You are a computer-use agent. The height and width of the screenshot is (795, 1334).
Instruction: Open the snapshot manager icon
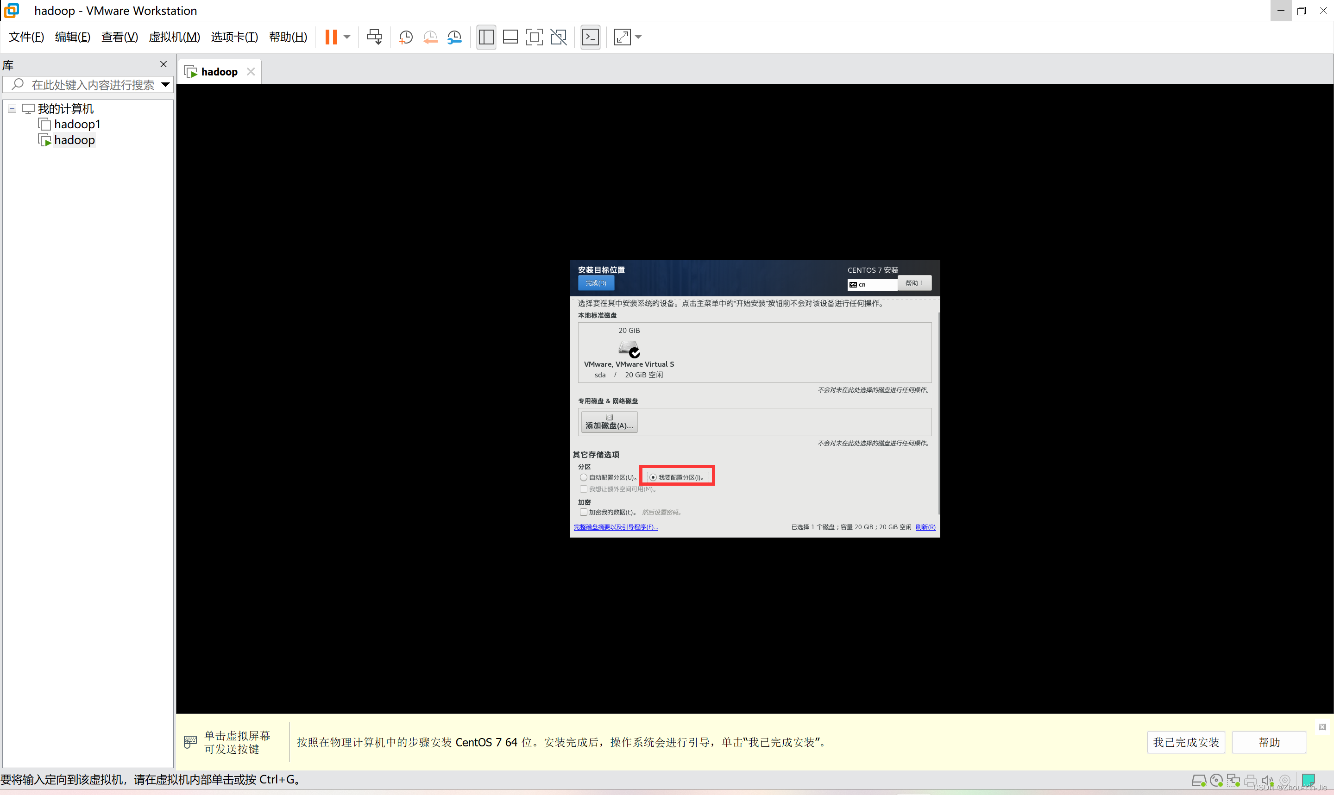[x=454, y=37]
